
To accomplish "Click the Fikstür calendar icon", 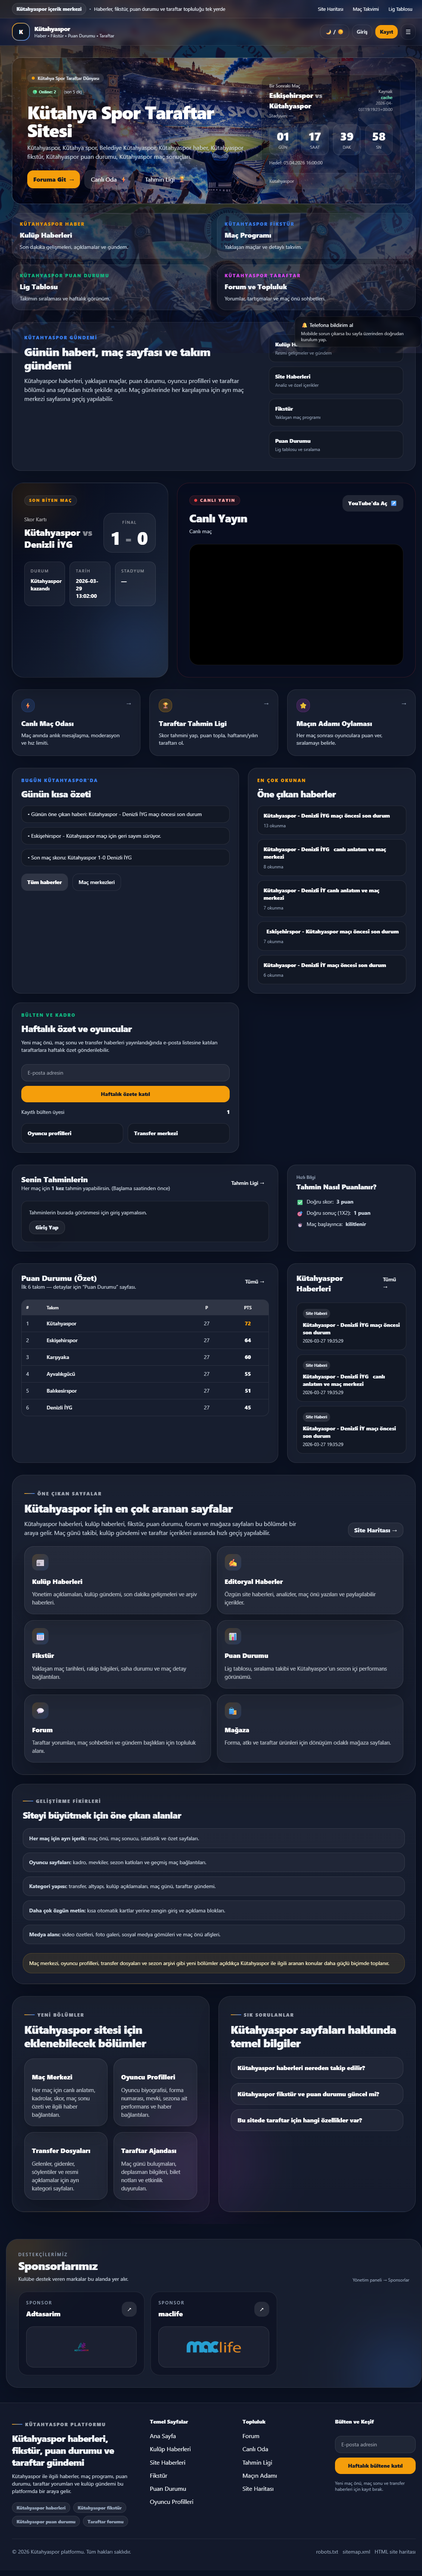I will [x=40, y=1636].
